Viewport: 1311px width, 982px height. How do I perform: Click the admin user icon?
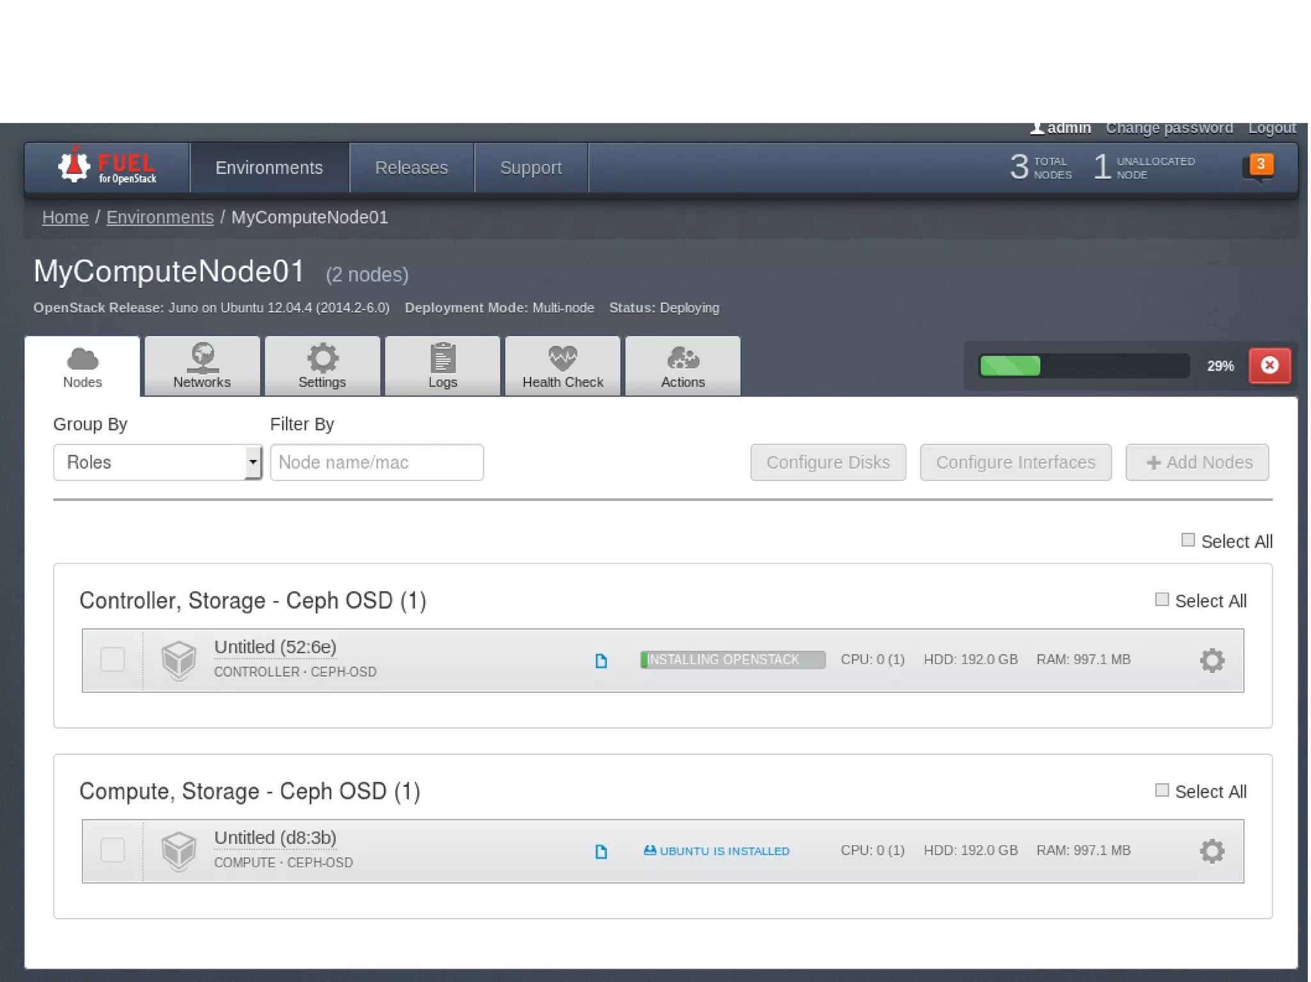pos(1036,128)
